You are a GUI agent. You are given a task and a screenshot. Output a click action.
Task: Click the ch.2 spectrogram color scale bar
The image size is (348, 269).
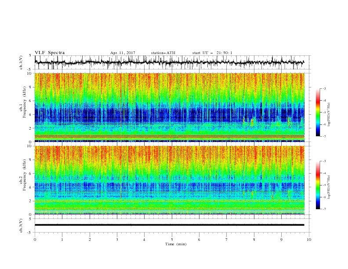[318, 185]
